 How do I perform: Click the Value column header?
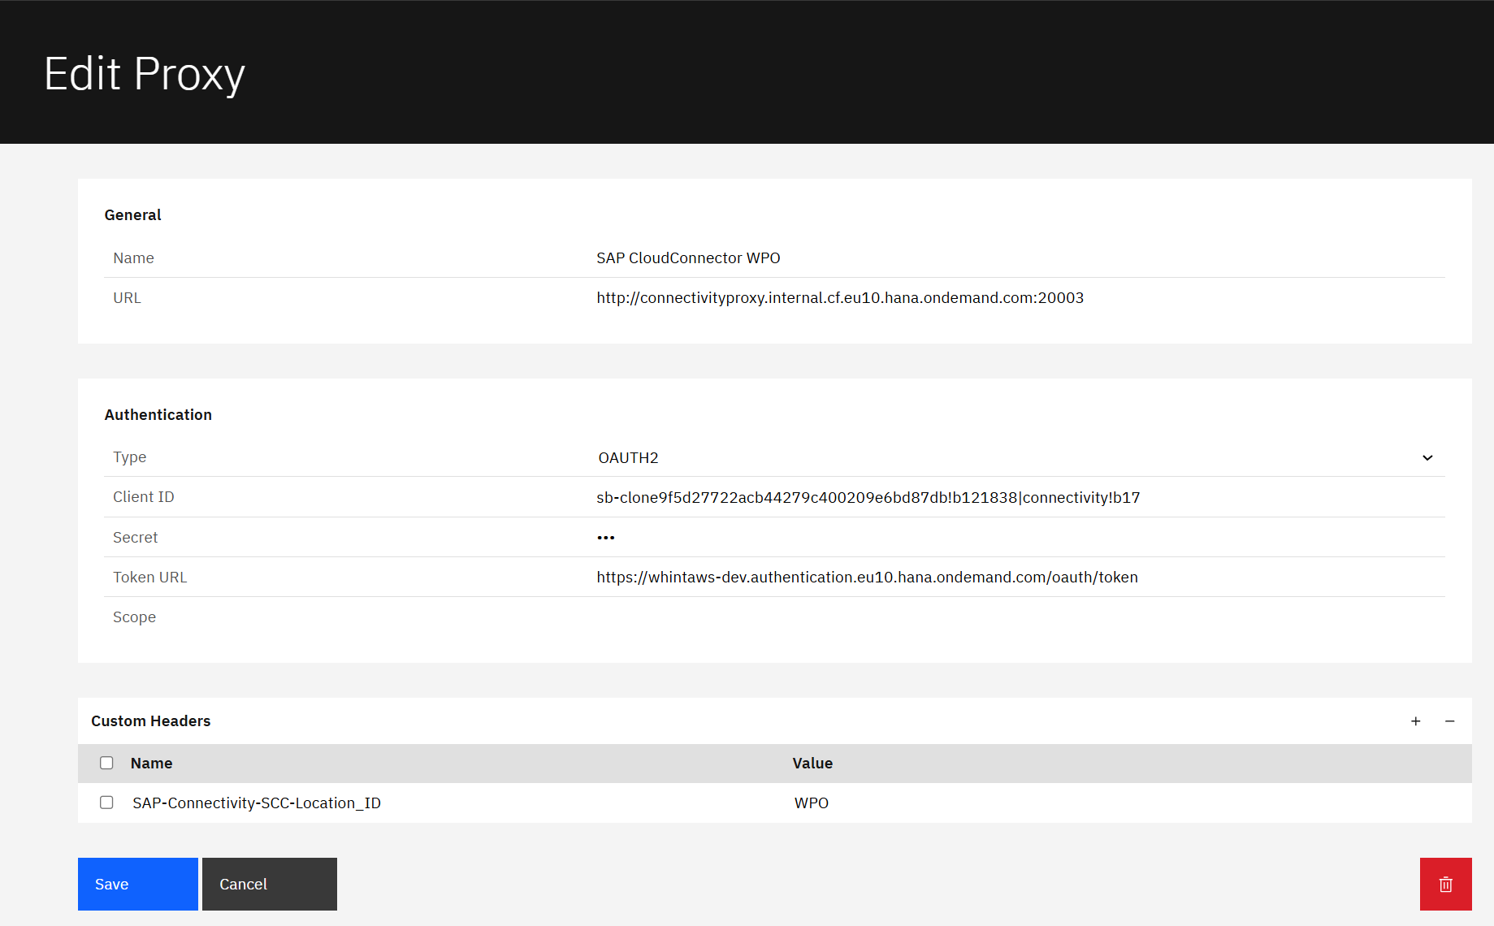tap(812, 763)
